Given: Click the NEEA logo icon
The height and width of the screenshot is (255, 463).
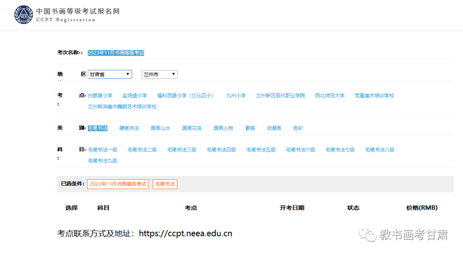Looking at the screenshot, I should pyautogui.click(x=23, y=15).
